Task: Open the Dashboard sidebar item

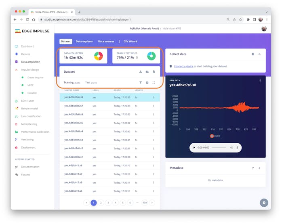Action: pos(27,46)
